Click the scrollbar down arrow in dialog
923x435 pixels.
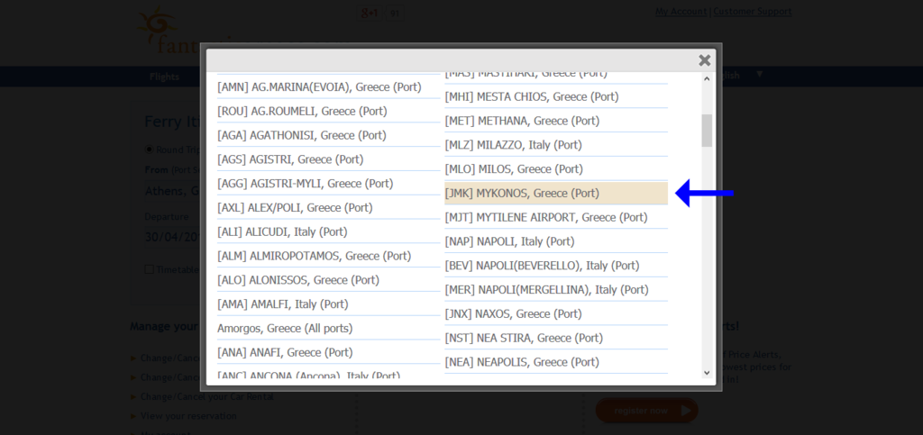(x=707, y=372)
